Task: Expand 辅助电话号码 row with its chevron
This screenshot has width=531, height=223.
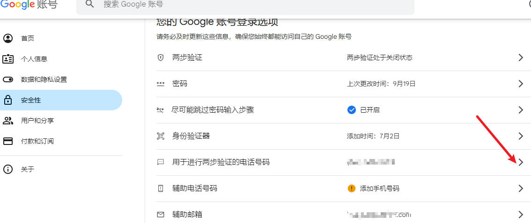Action: [x=521, y=188]
